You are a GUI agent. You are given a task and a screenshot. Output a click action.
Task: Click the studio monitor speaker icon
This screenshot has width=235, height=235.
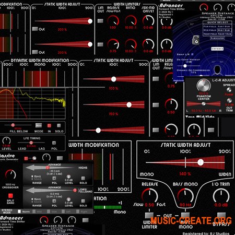tap(196, 40)
